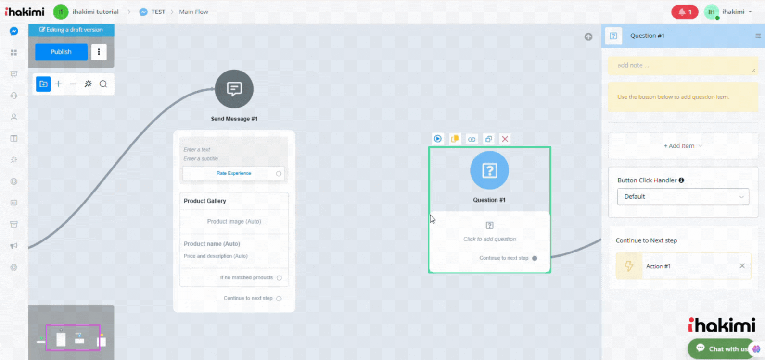Click the Publish button

click(x=61, y=52)
